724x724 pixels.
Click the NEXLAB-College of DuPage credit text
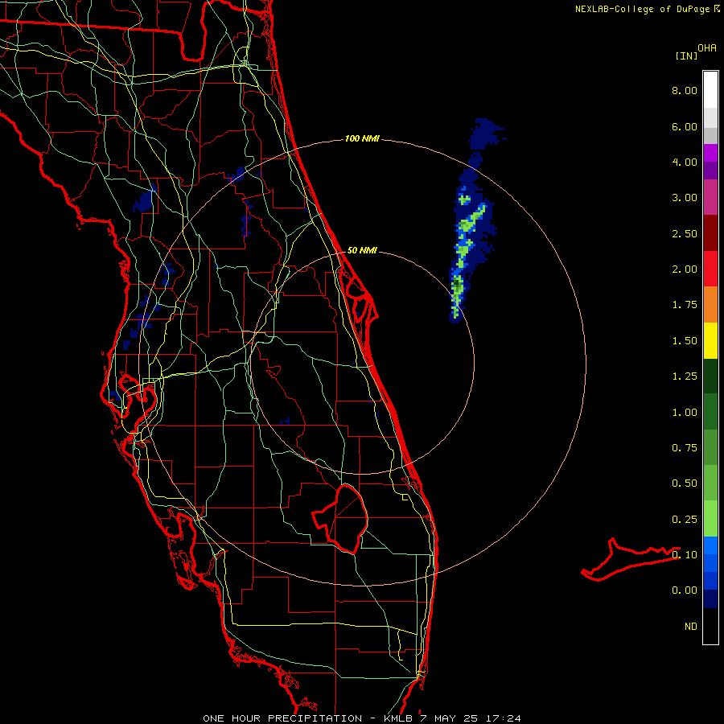(642, 9)
